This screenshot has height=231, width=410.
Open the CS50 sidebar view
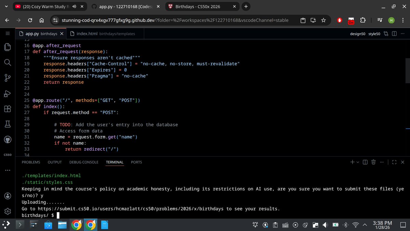click(8, 155)
